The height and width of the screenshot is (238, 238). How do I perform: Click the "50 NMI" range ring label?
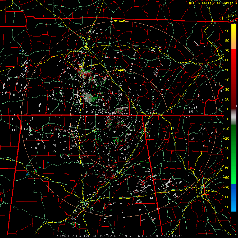[119, 70]
